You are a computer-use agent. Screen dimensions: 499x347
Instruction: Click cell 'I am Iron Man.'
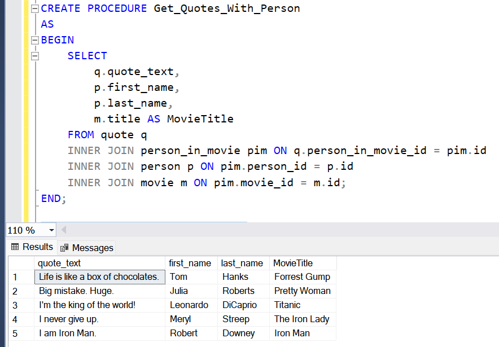pyautogui.click(x=99, y=333)
